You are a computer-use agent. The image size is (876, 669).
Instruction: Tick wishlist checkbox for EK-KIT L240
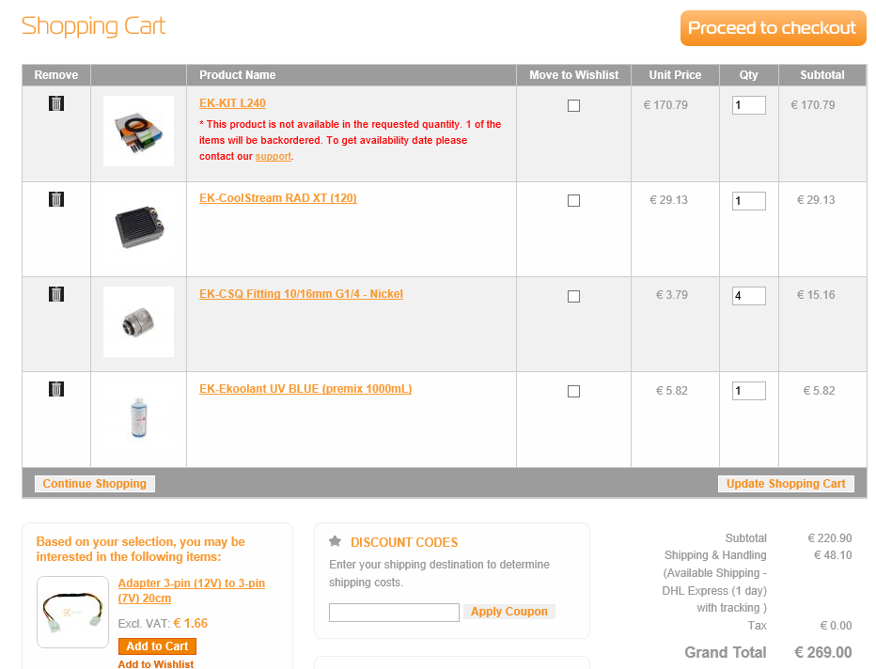[x=573, y=106]
